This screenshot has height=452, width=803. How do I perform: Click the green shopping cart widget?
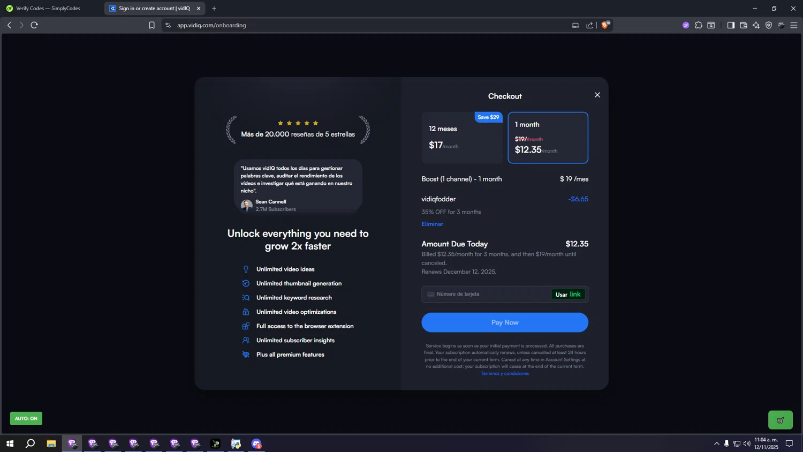tap(781, 420)
